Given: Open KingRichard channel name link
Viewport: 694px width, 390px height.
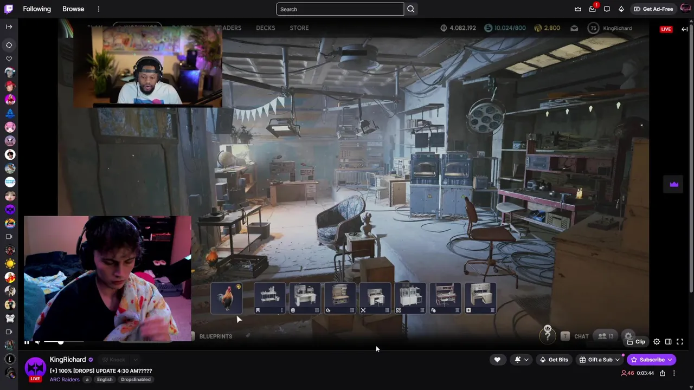Looking at the screenshot, I should pyautogui.click(x=68, y=360).
